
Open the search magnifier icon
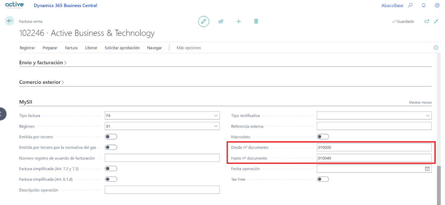(x=410, y=5)
